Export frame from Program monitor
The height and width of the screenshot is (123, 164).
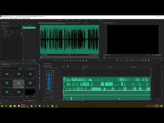point(149,60)
